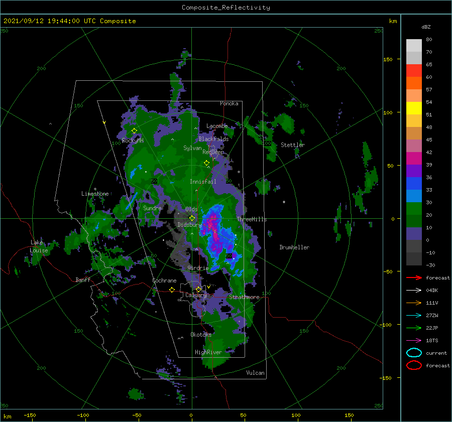The image size is (452, 422).
Task: Click the Ponoka city label
Action: tap(229, 103)
